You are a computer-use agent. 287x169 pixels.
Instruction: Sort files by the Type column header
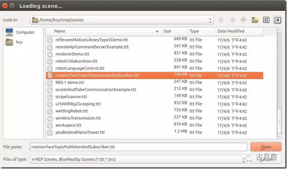point(202,31)
